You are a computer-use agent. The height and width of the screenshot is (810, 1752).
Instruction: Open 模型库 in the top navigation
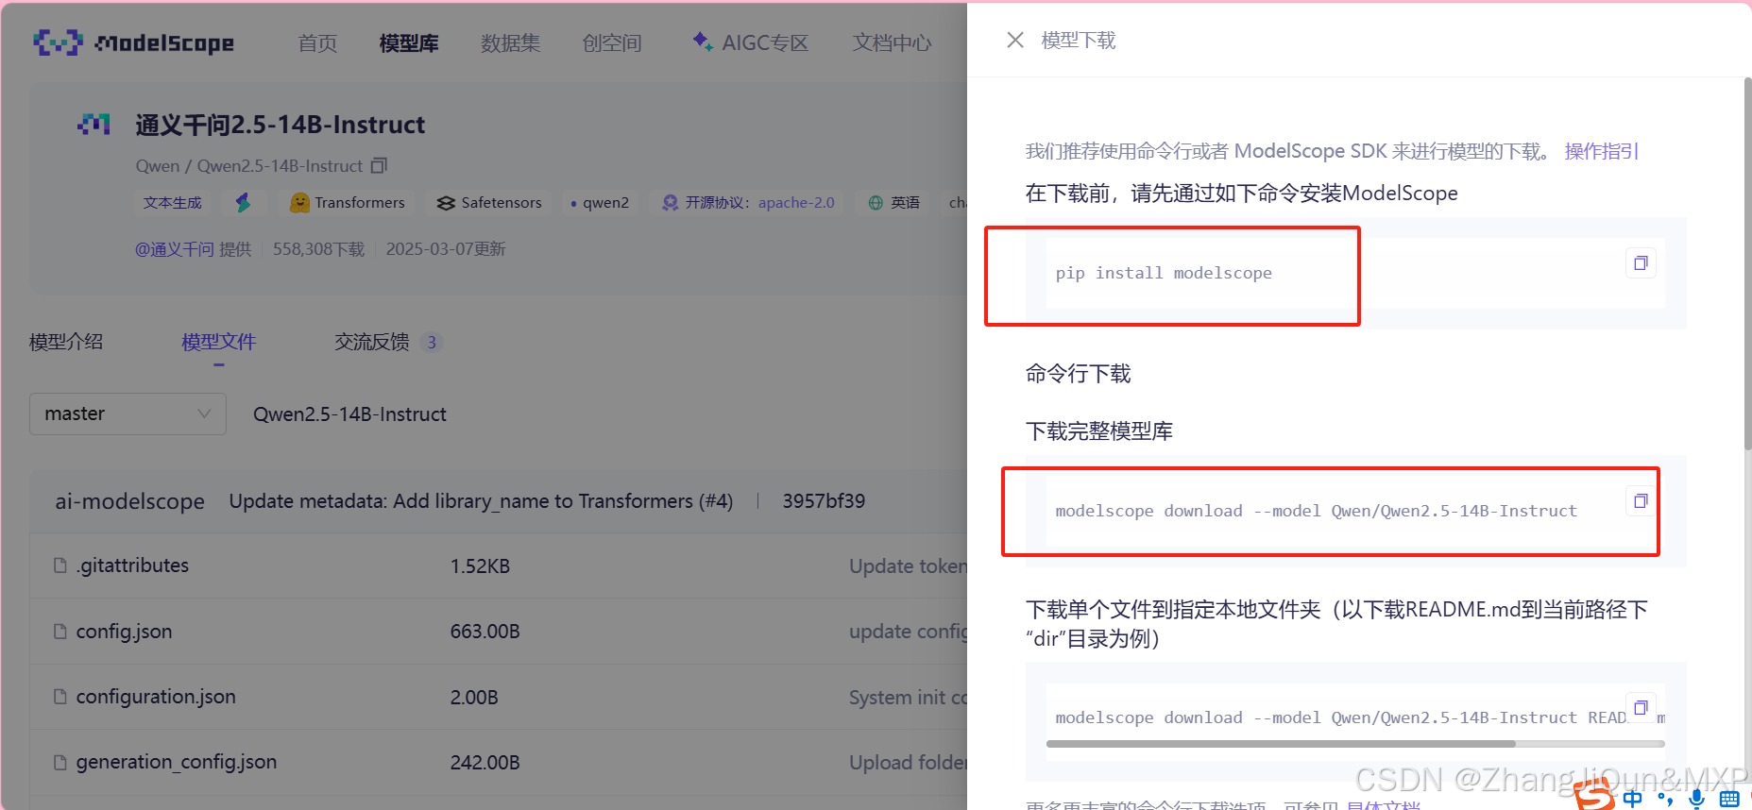[409, 43]
